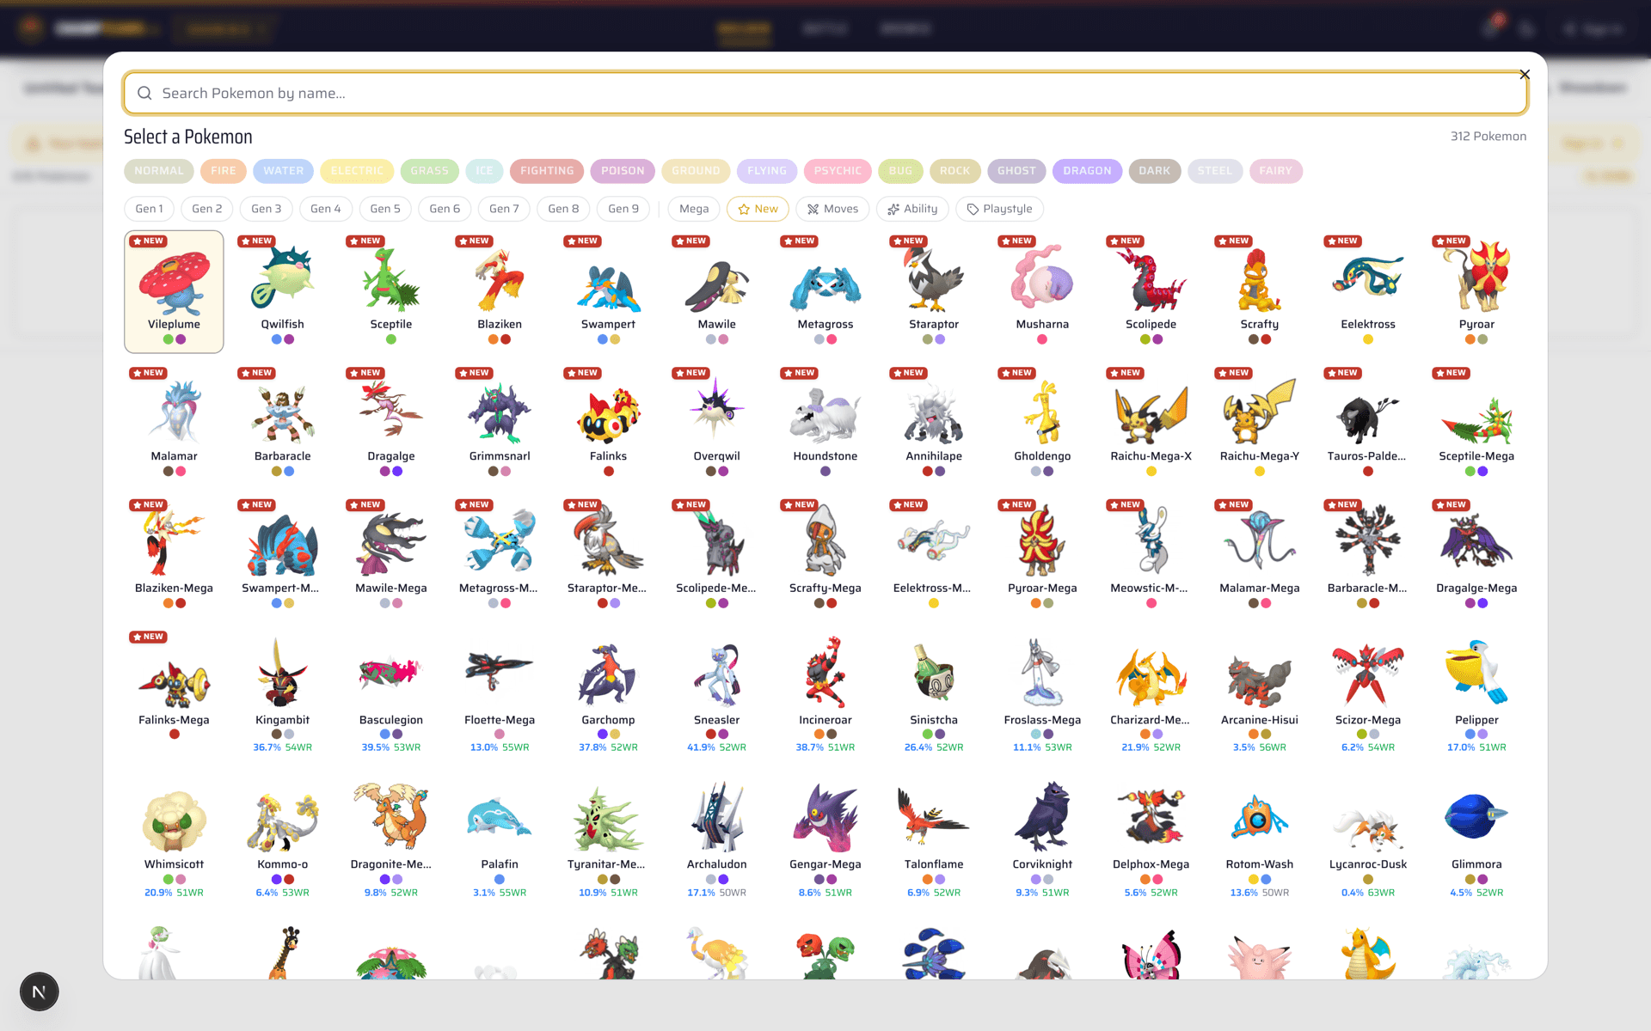Open the Ability filter
The image size is (1651, 1031).
912,209
